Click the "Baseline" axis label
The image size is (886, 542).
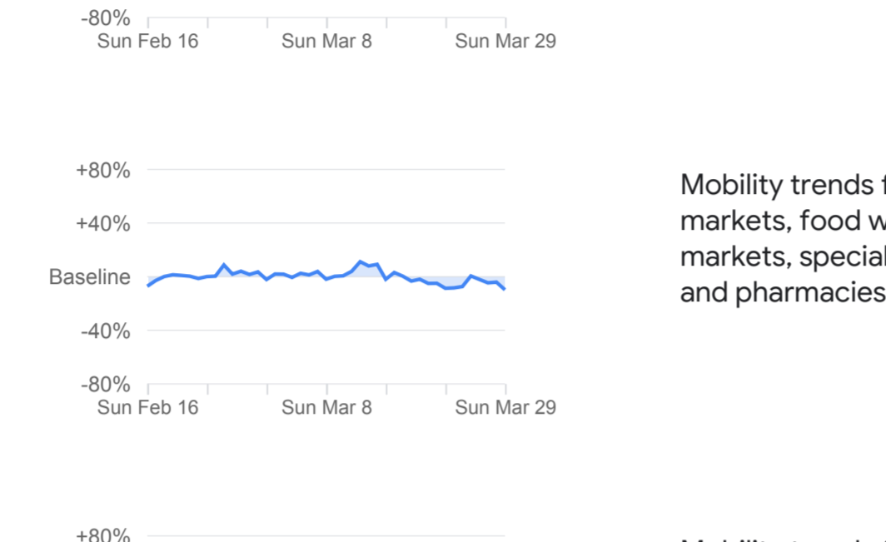90,277
